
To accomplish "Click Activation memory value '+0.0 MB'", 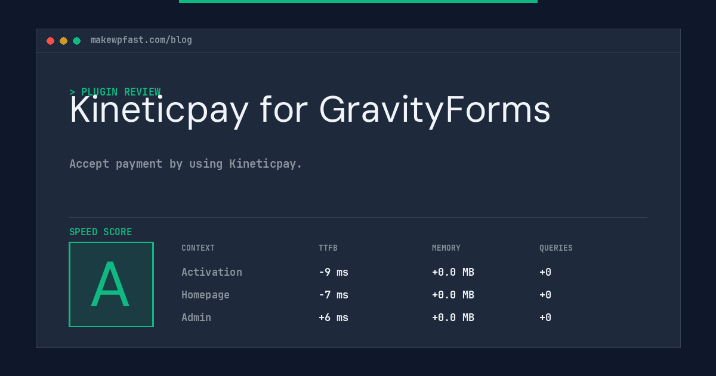I will pyautogui.click(x=453, y=272).
